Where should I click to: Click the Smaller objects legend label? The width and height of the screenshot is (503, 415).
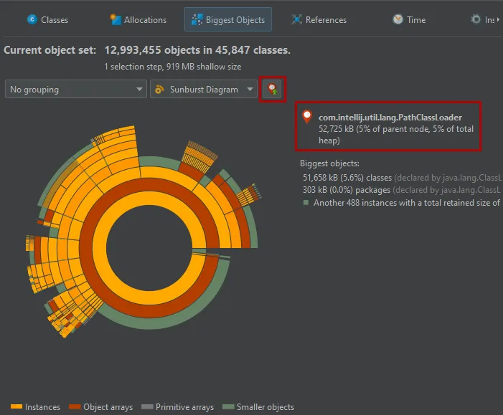click(265, 407)
